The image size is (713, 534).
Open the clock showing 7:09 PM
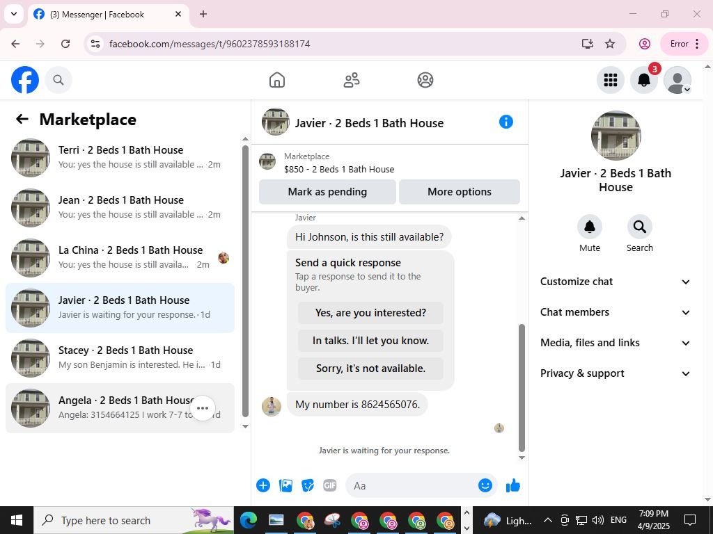(x=653, y=520)
